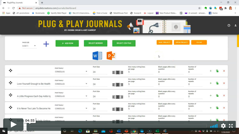Viewport: 239px width, 134px height.
Task: Click the SELECT BORDER button
Action: (x=95, y=43)
